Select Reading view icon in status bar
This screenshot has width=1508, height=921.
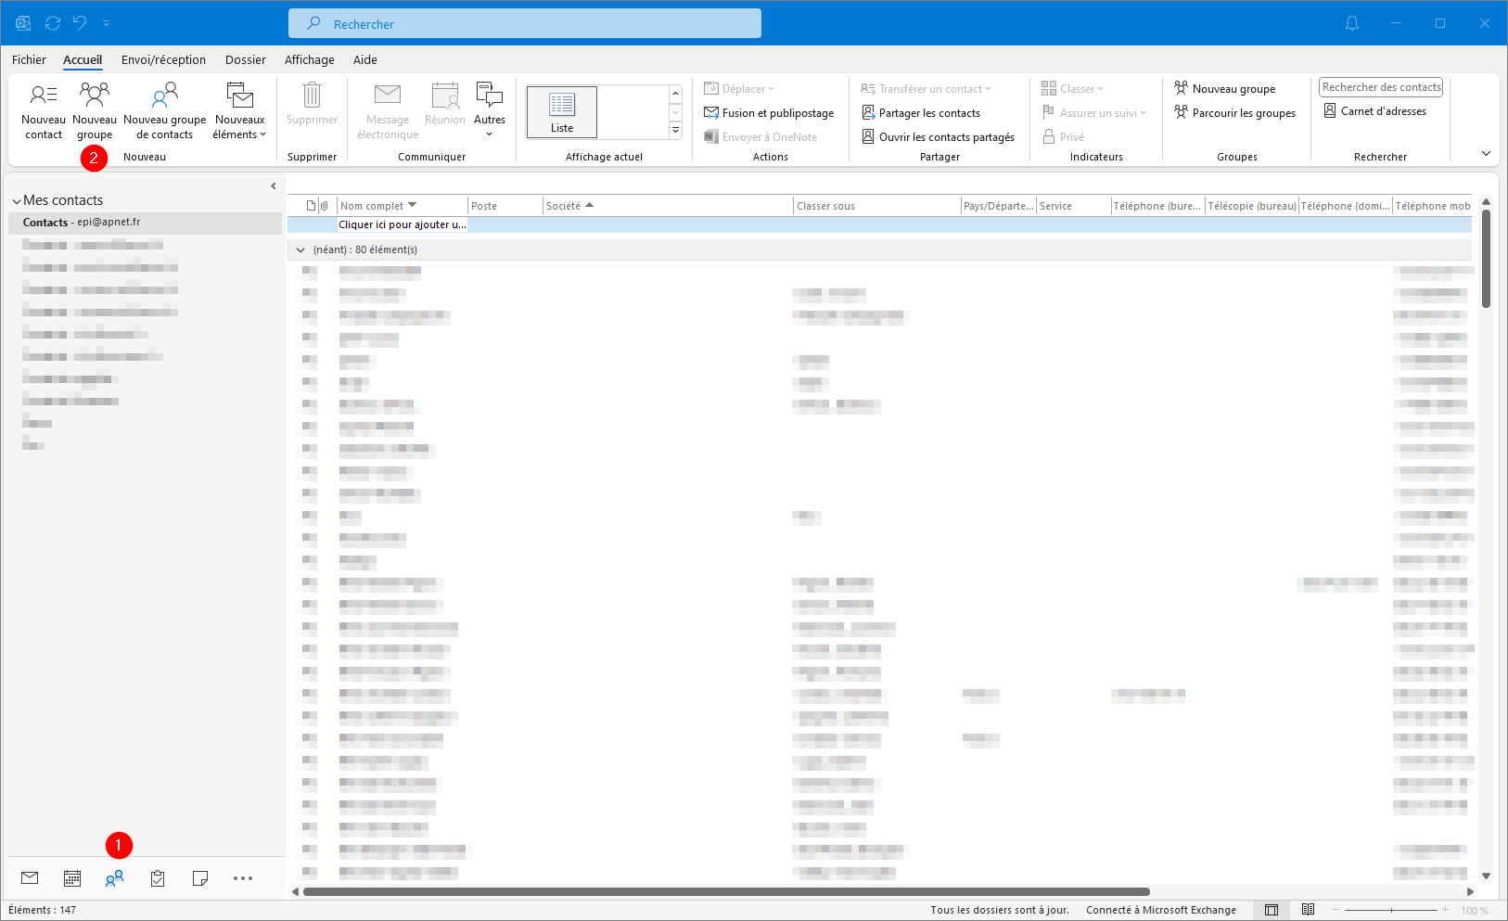coord(1308,910)
